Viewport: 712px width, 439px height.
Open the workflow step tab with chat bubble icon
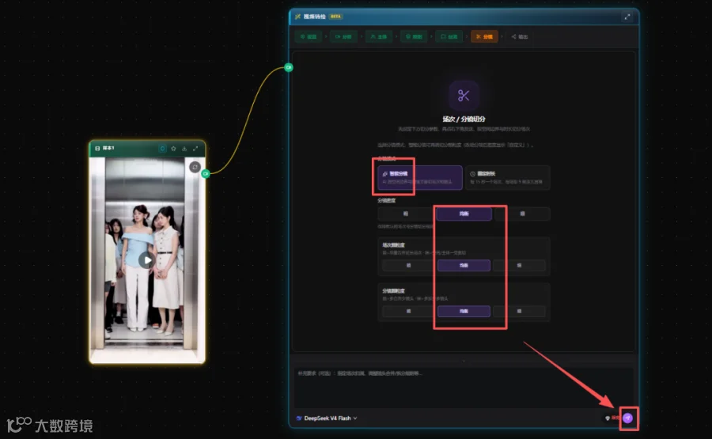click(449, 36)
